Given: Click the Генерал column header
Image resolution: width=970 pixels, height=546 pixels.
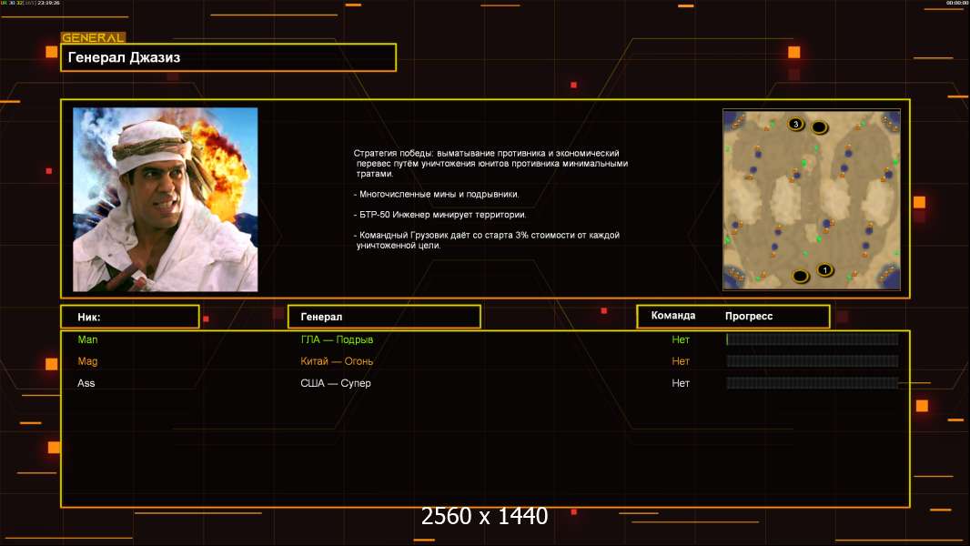Looking at the screenshot, I should pyautogui.click(x=384, y=317).
